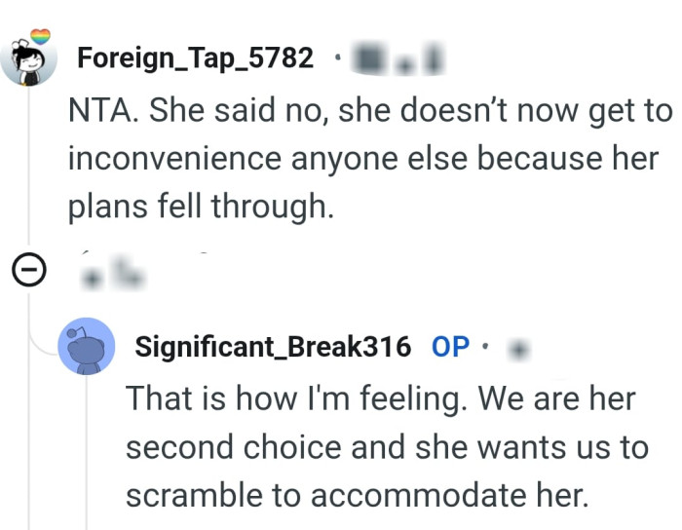Collapse thread via line beneath Foreign_Tap_5782 avatar

pos(31,166)
